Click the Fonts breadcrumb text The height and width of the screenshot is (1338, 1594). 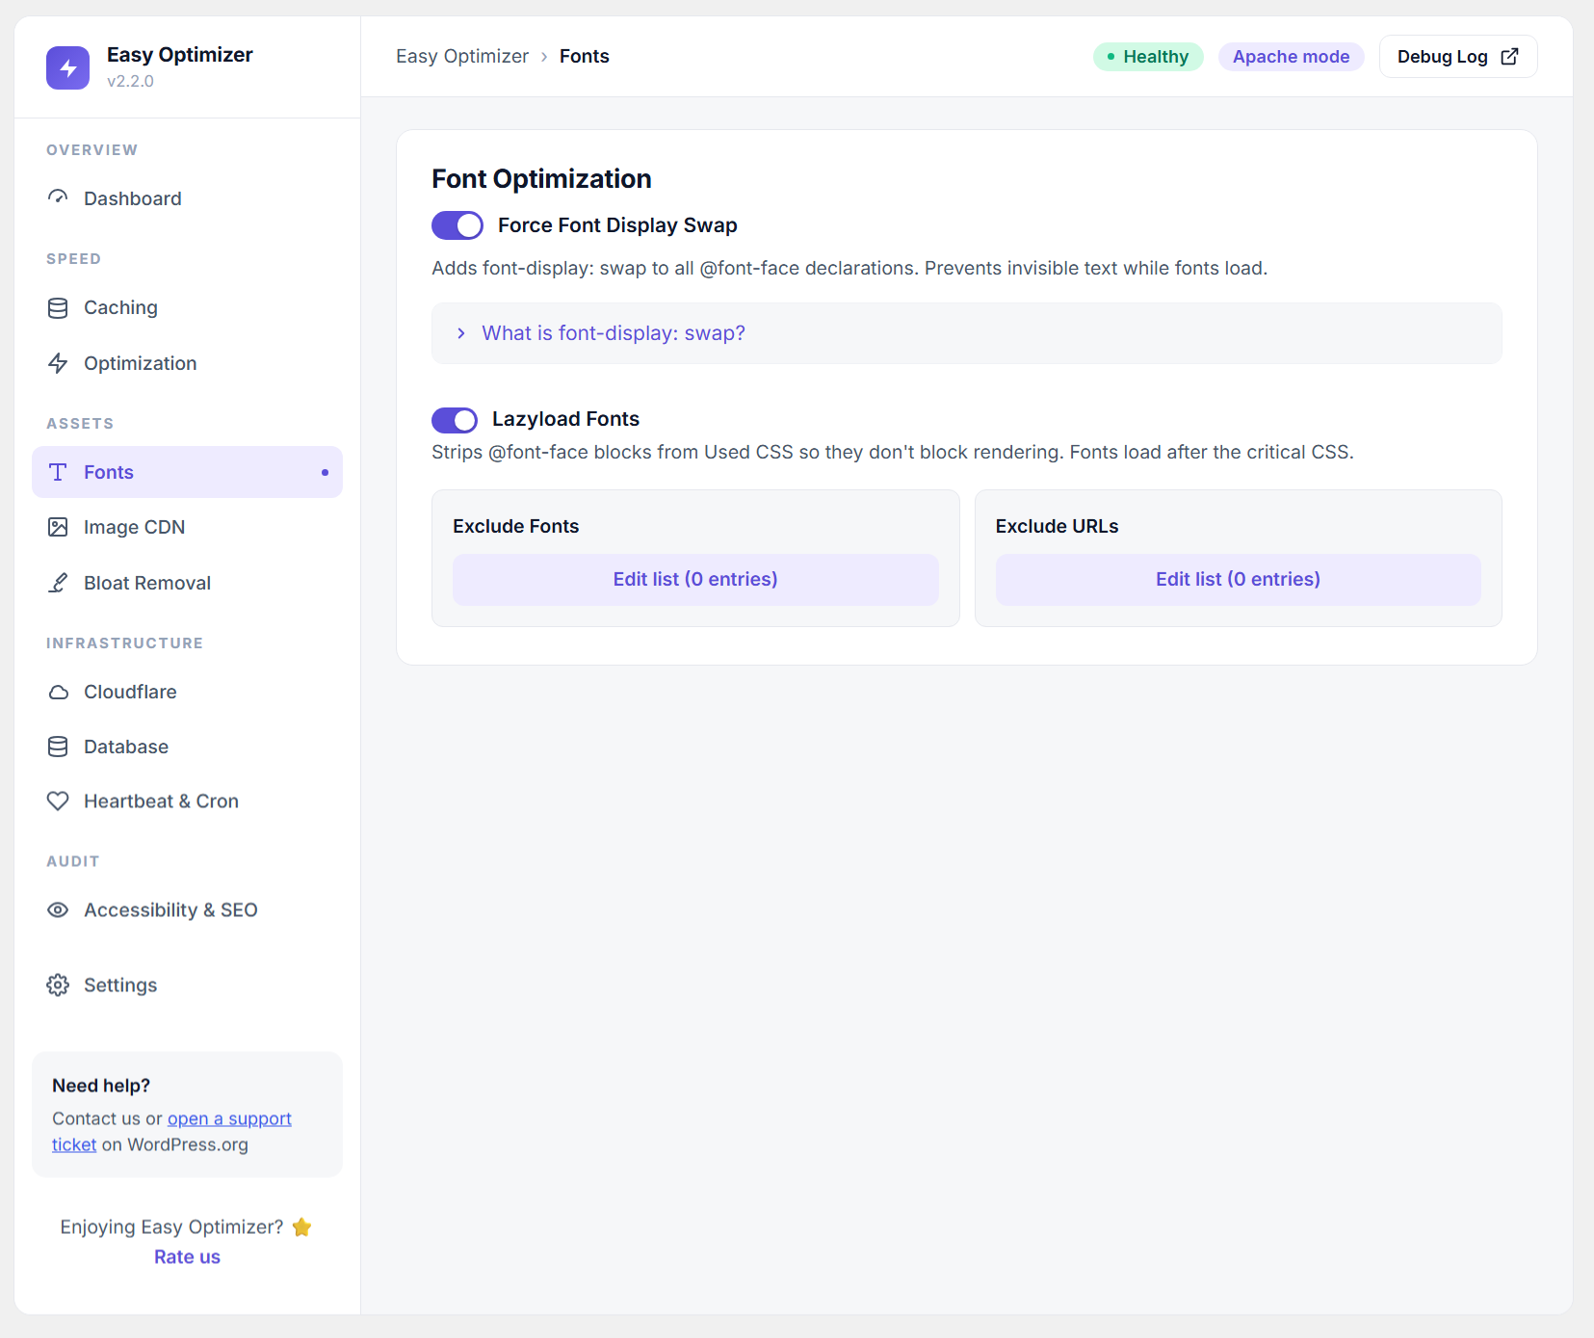585,56
